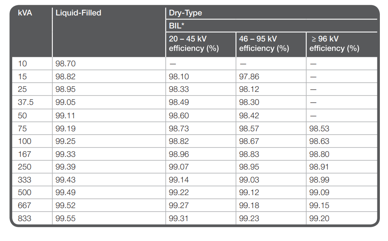Click the 10 kVA row label
388x241 pixels.
[22, 63]
